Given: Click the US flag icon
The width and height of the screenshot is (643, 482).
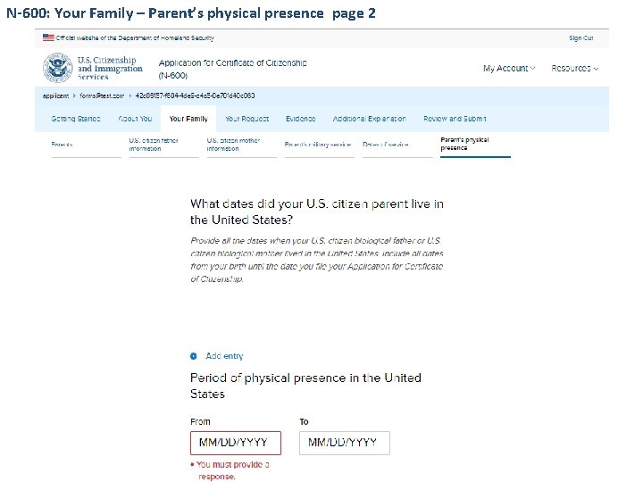Looking at the screenshot, I should pyautogui.click(x=47, y=38).
